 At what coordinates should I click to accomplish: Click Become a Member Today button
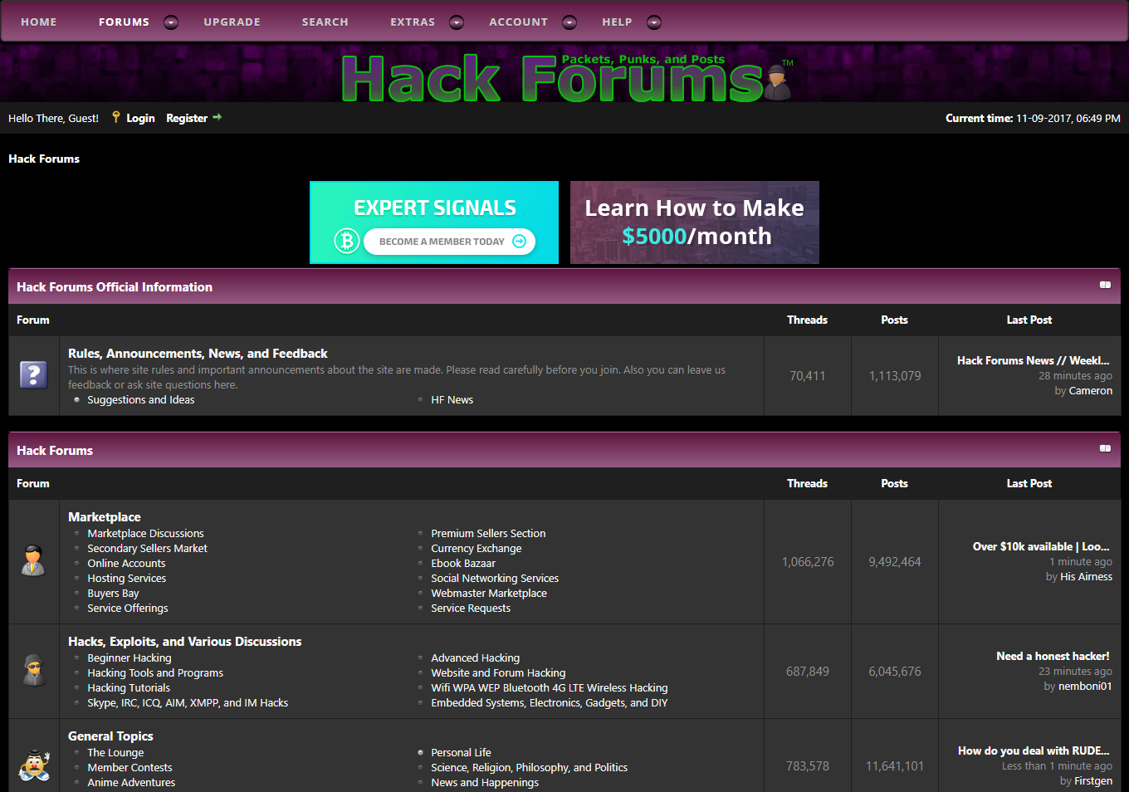click(x=449, y=242)
